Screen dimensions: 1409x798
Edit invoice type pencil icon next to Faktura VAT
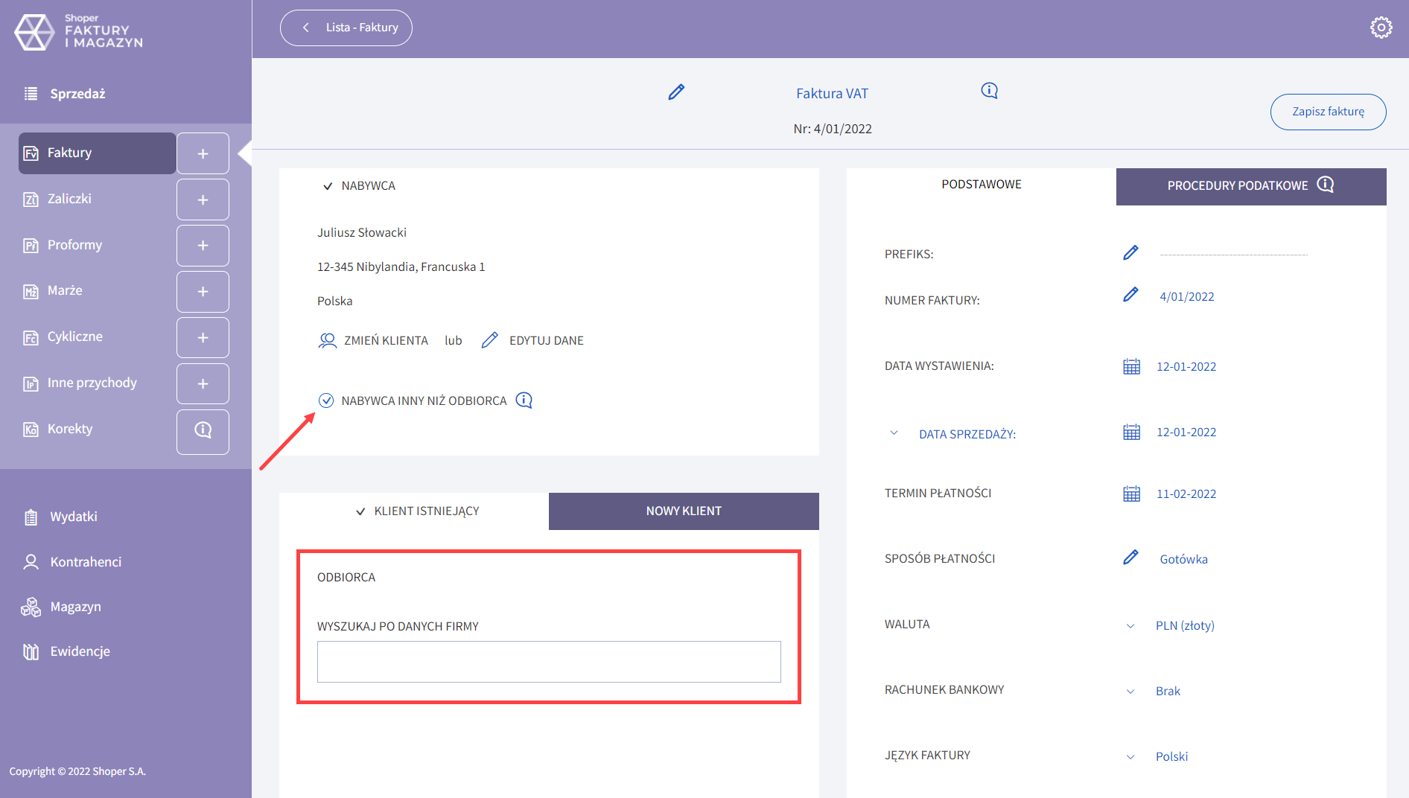[676, 92]
